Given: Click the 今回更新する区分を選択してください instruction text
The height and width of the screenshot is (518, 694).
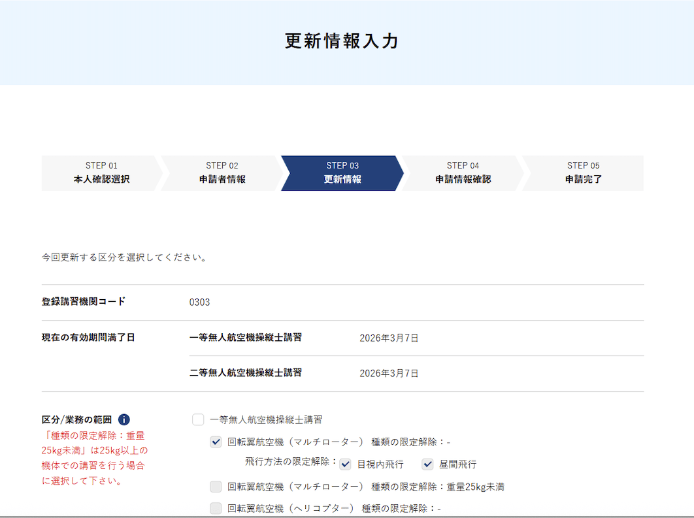Looking at the screenshot, I should [124, 257].
